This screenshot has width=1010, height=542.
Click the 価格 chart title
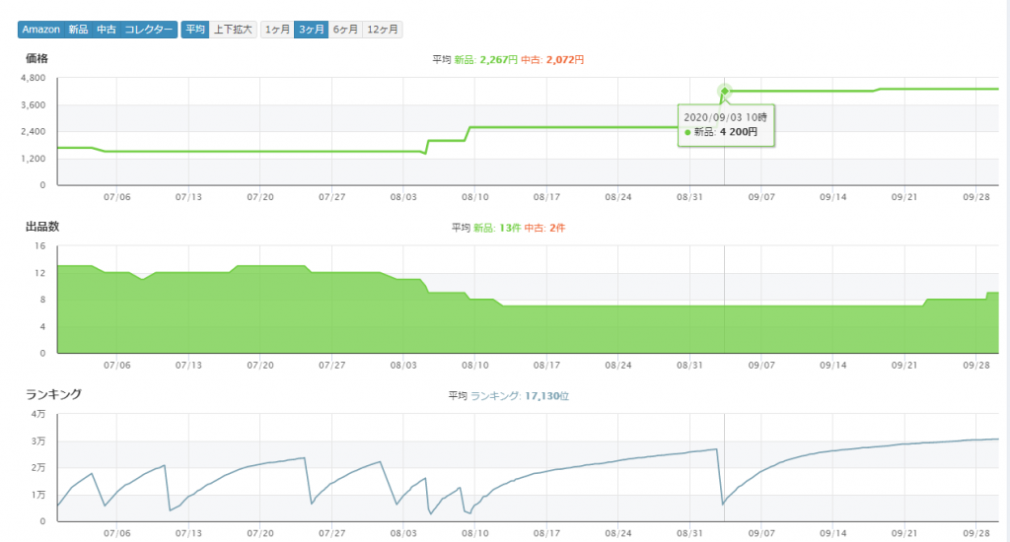click(x=36, y=58)
